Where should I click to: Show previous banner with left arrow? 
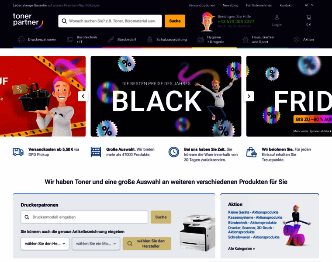point(83,97)
